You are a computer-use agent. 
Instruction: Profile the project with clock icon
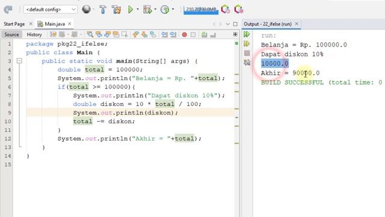[x=165, y=10]
